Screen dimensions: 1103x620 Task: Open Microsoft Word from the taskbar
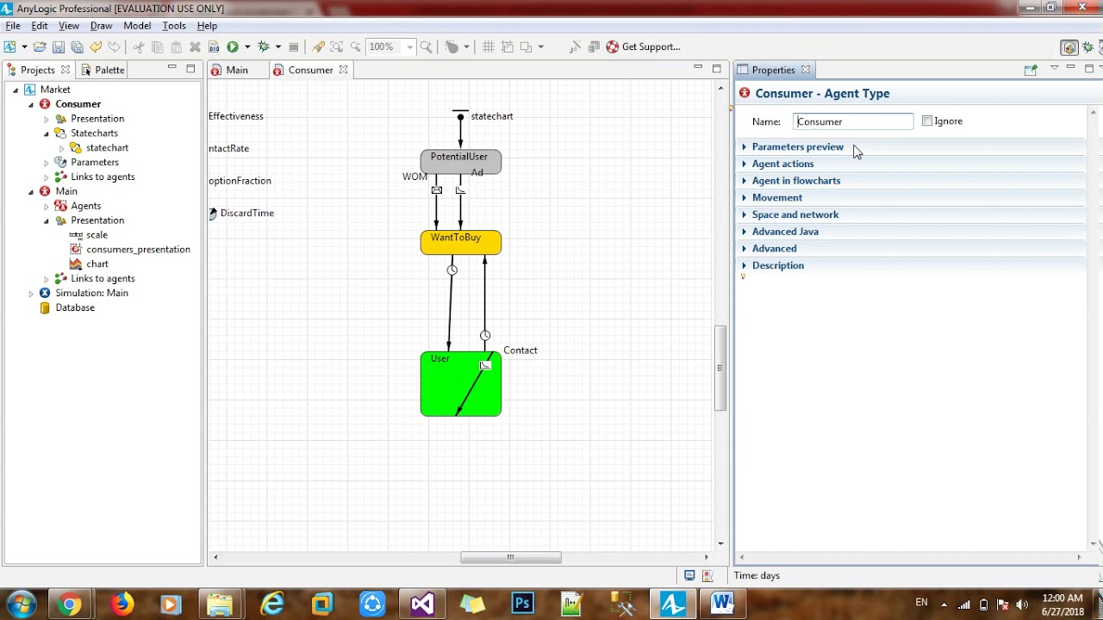pyautogui.click(x=722, y=604)
